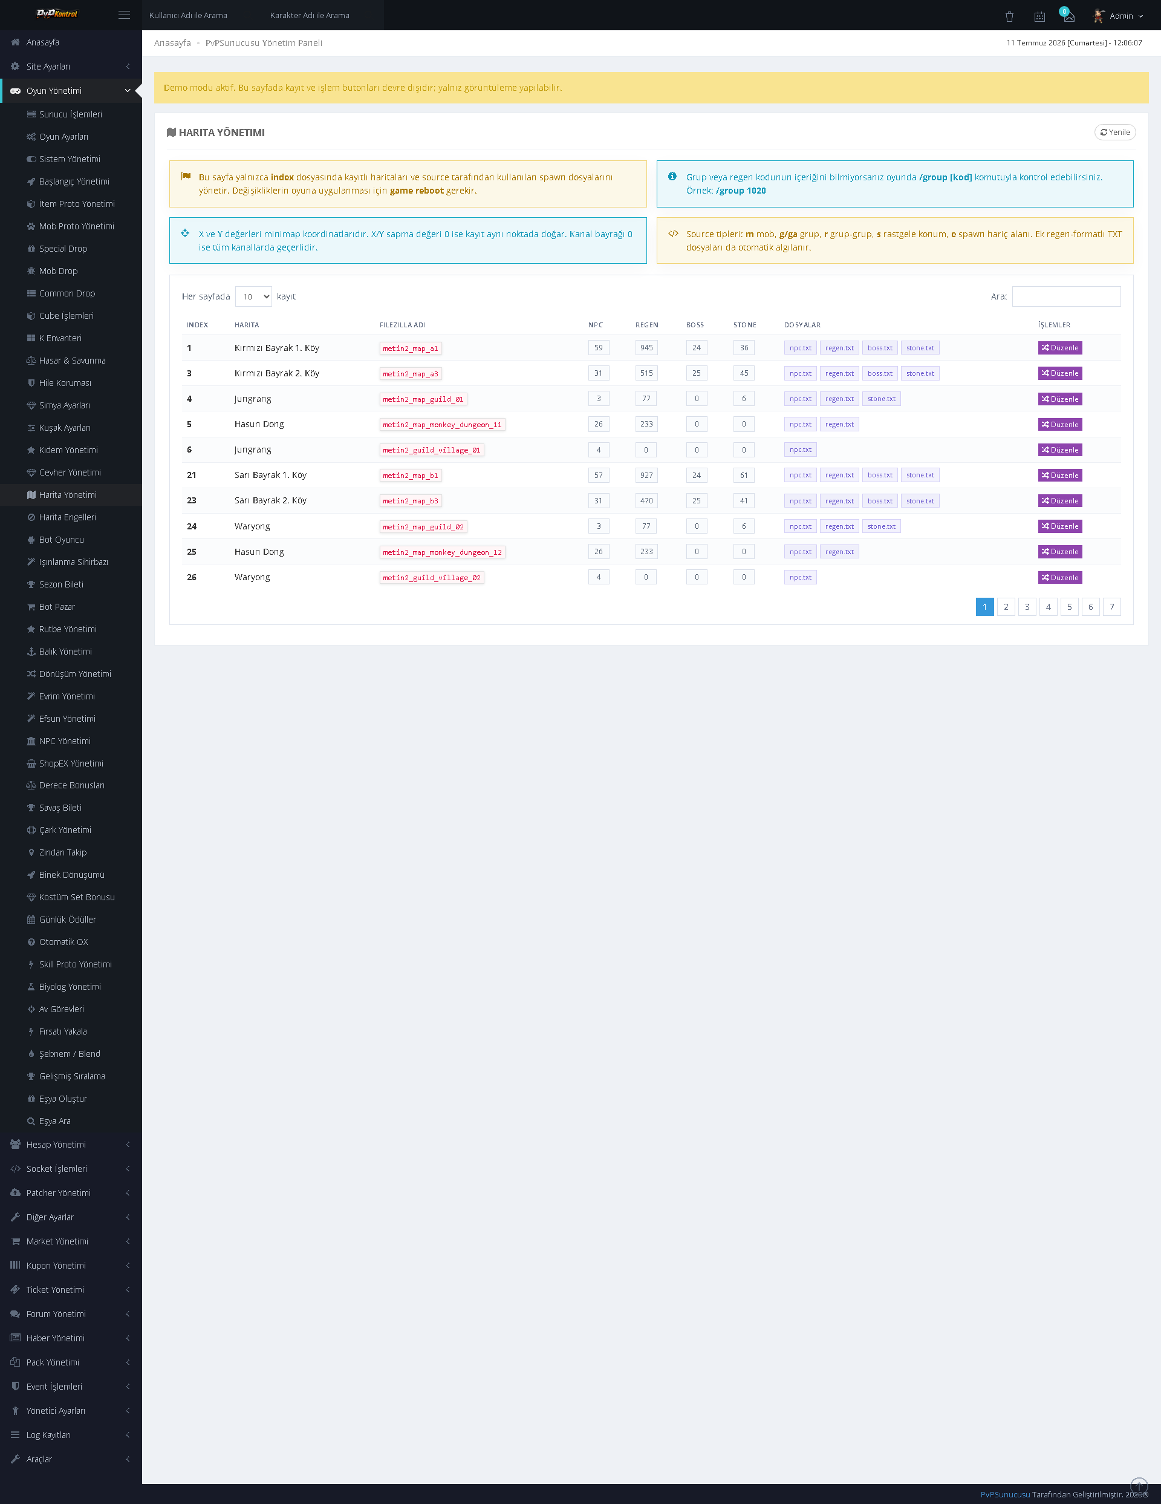Collapse Oyun Yönetimi menu

pos(71,91)
